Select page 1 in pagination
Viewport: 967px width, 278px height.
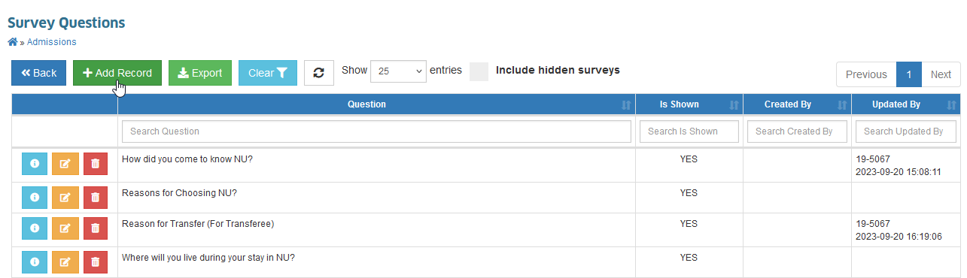[x=909, y=74]
